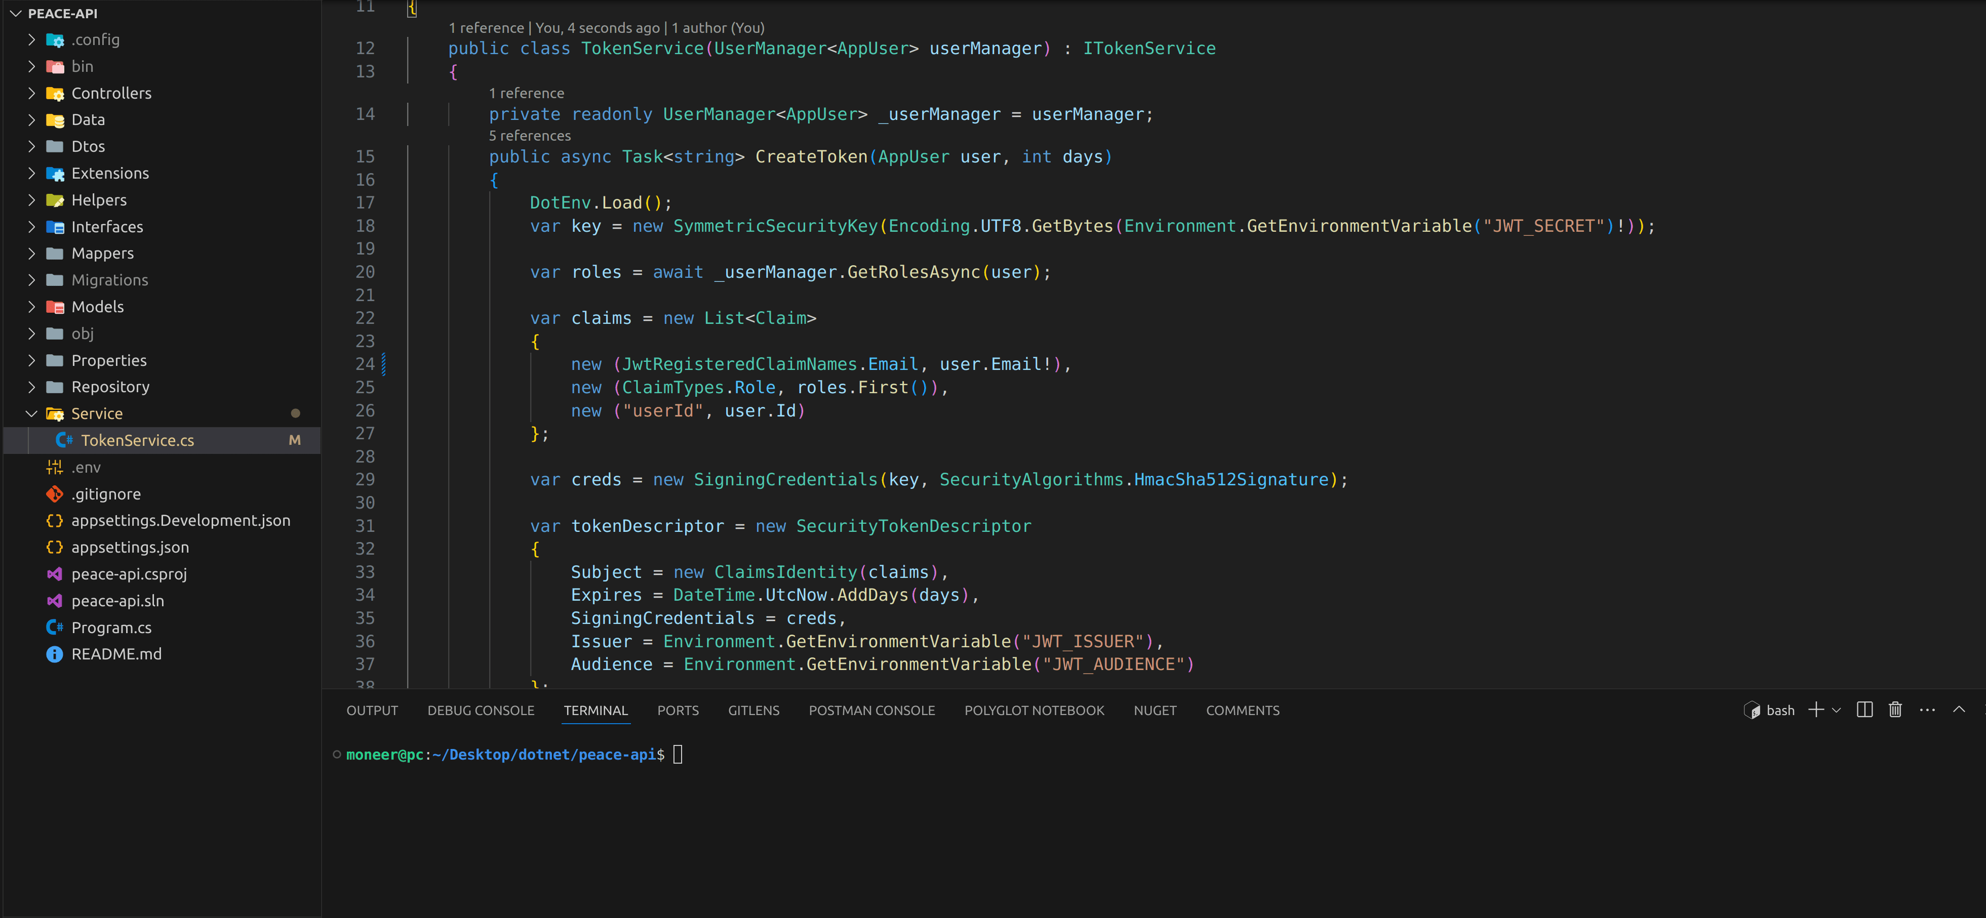The height and width of the screenshot is (918, 1986).
Task: Click the PORTS tab in terminal panel
Action: click(679, 709)
